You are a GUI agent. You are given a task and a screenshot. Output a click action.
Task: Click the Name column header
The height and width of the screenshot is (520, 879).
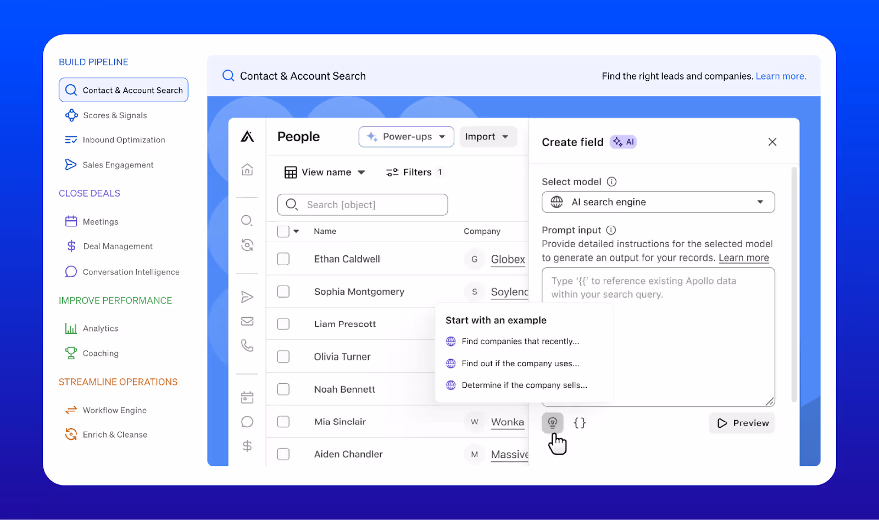pos(325,231)
